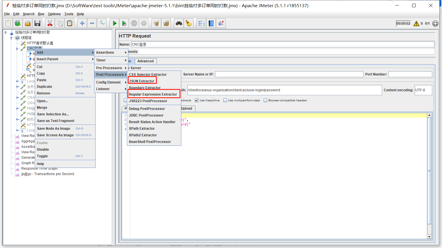Open the Run menu
This screenshot has height=248, width=442.
[41, 14]
